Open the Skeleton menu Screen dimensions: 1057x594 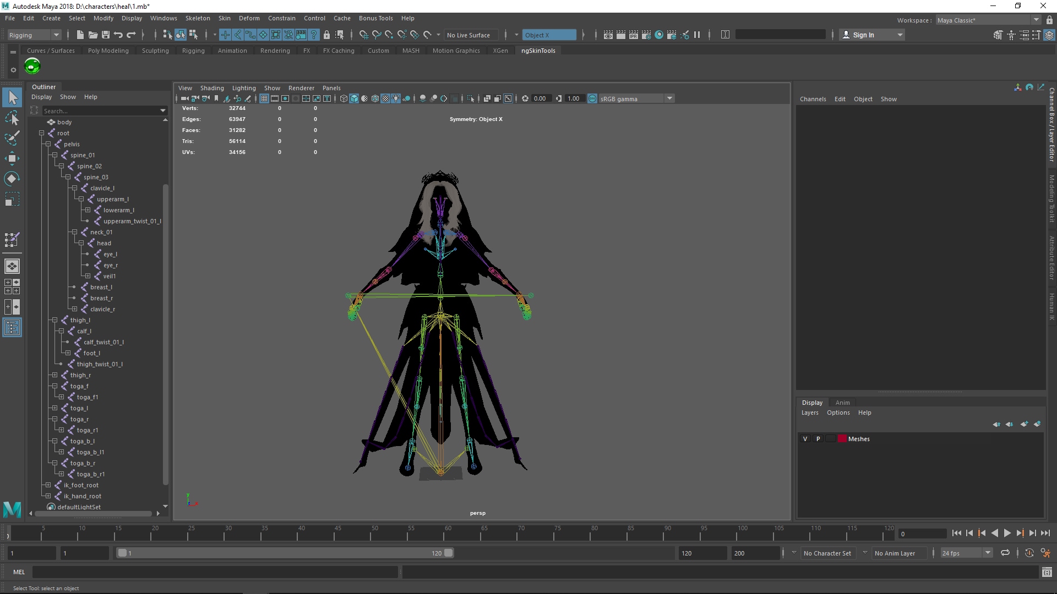pyautogui.click(x=197, y=18)
